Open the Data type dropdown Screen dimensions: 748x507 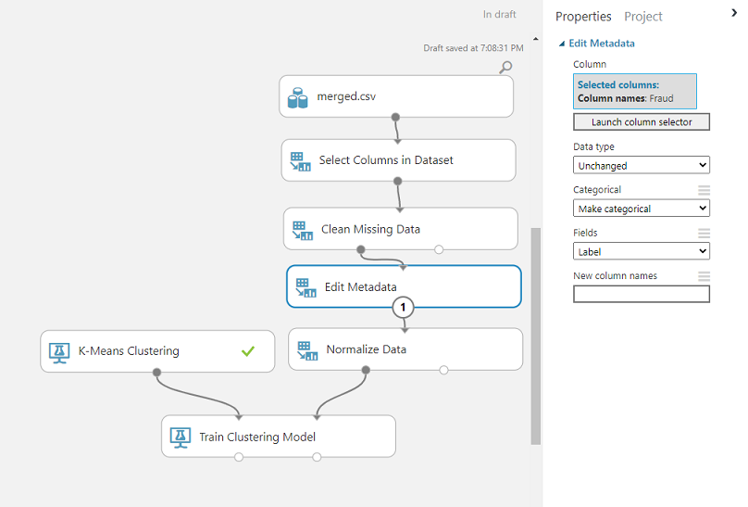pyautogui.click(x=642, y=165)
